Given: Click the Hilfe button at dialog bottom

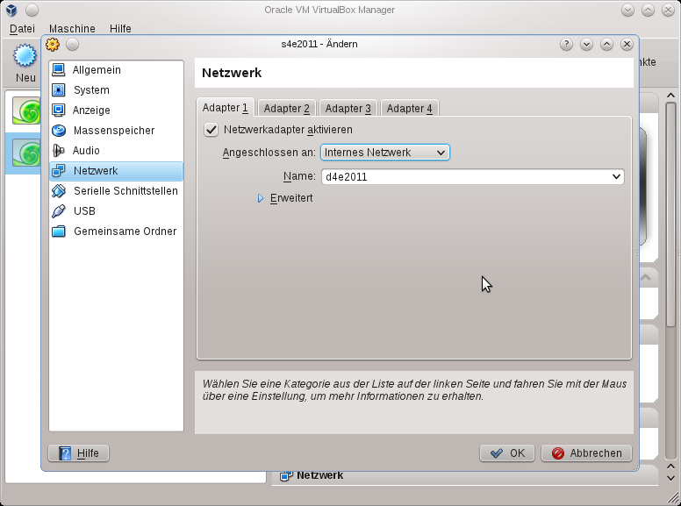Looking at the screenshot, I should pos(79,453).
